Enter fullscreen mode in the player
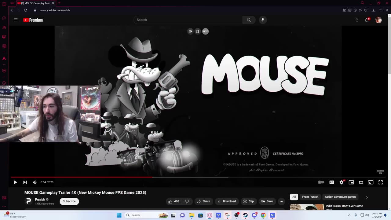 [x=381, y=182]
